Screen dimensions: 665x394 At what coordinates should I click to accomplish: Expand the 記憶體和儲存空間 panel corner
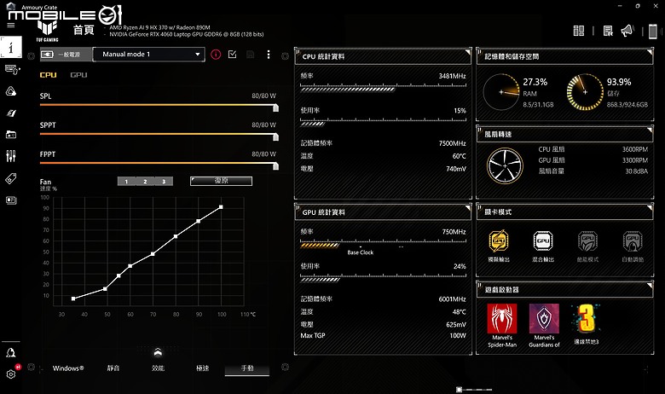650,52
